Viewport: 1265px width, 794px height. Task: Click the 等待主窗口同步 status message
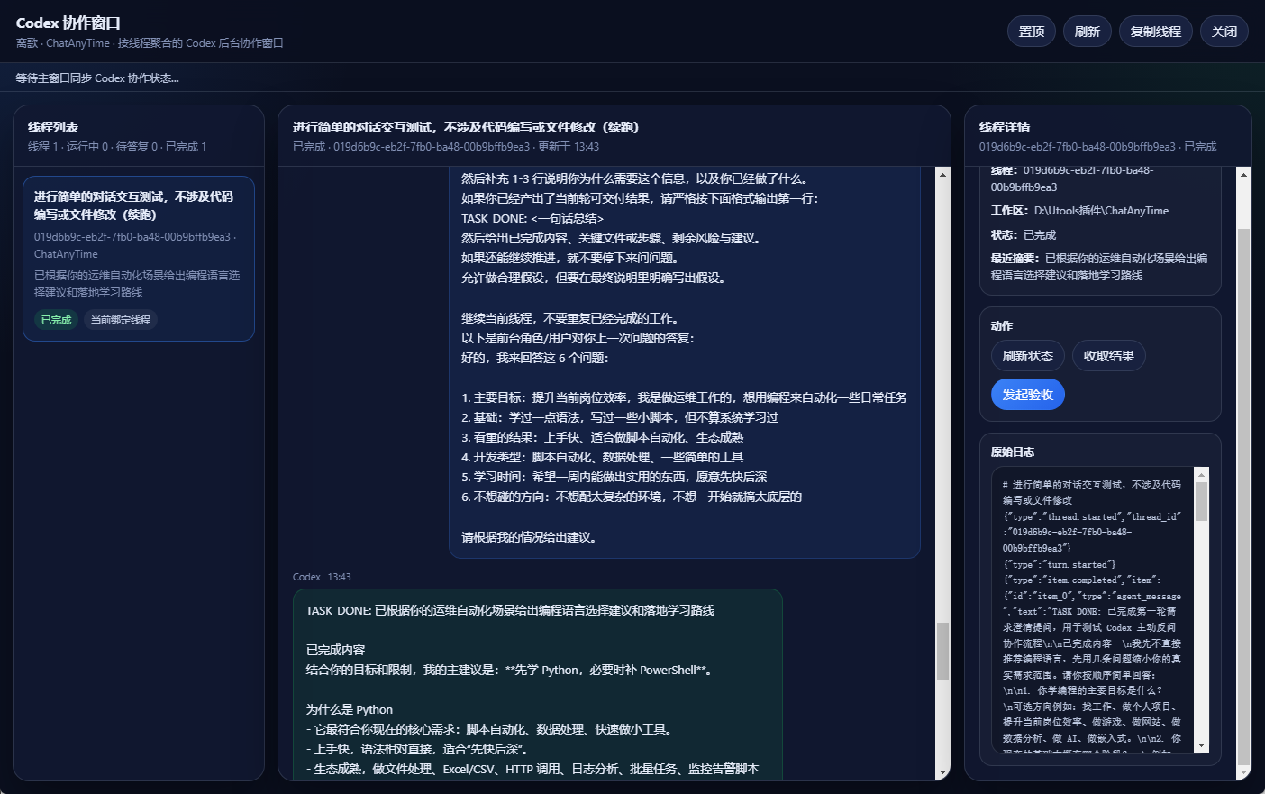click(x=97, y=78)
